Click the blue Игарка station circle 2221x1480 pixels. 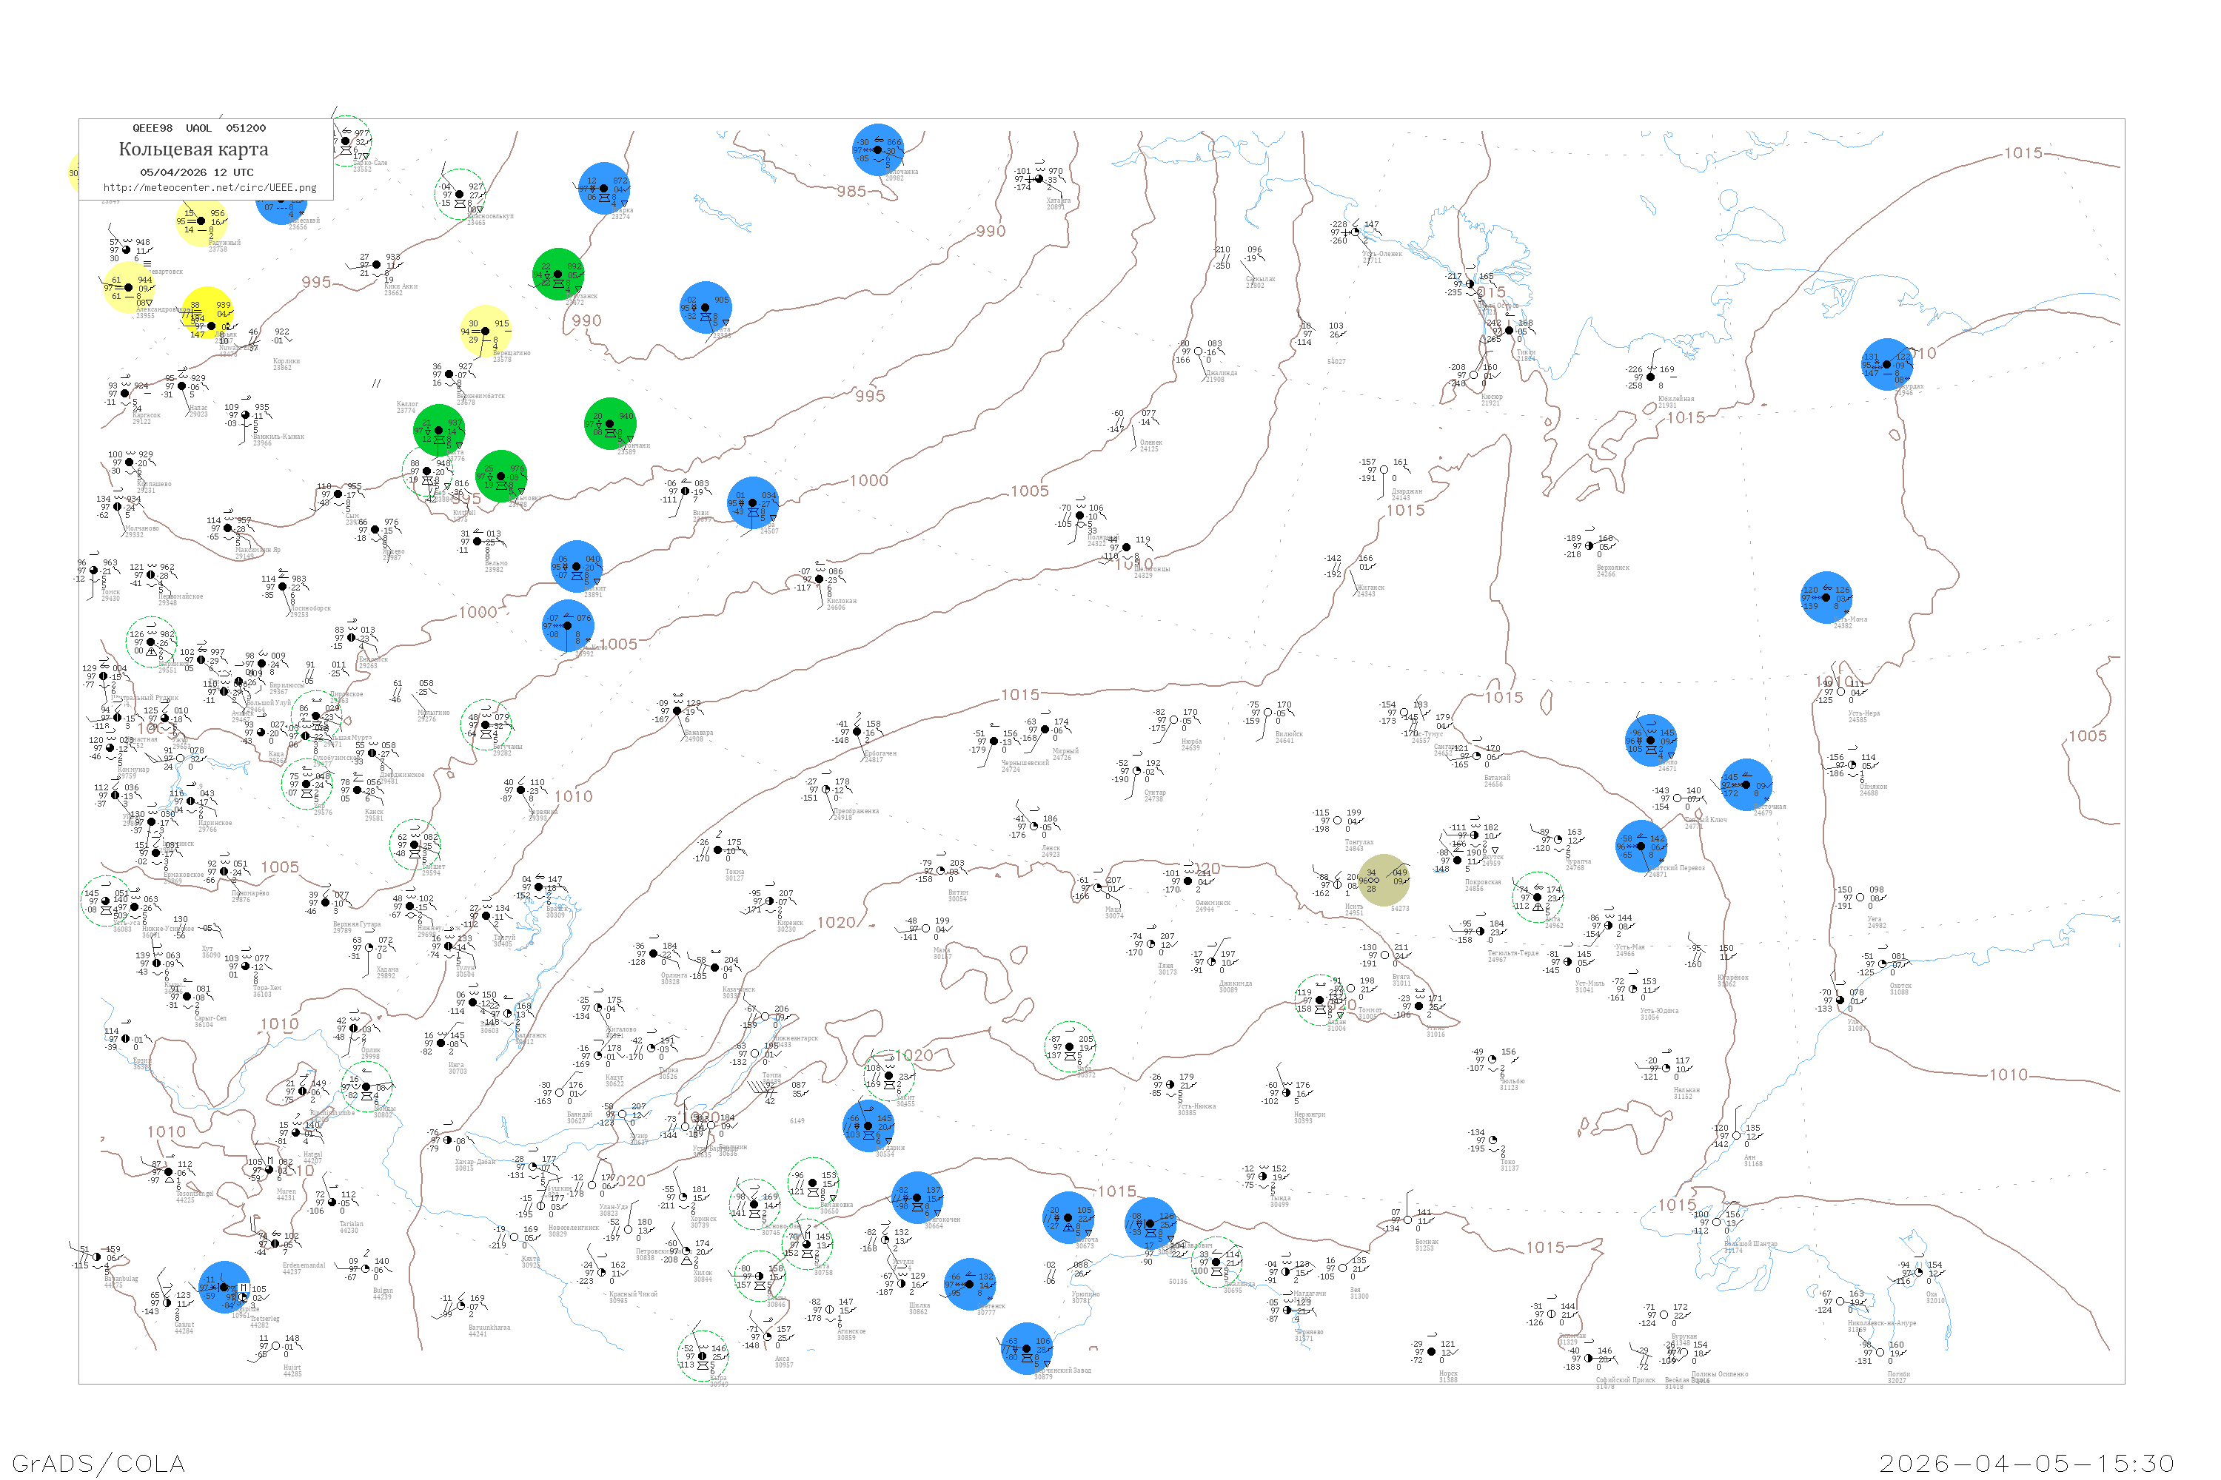(604, 188)
